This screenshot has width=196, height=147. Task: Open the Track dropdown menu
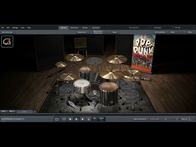(x=4, y=111)
